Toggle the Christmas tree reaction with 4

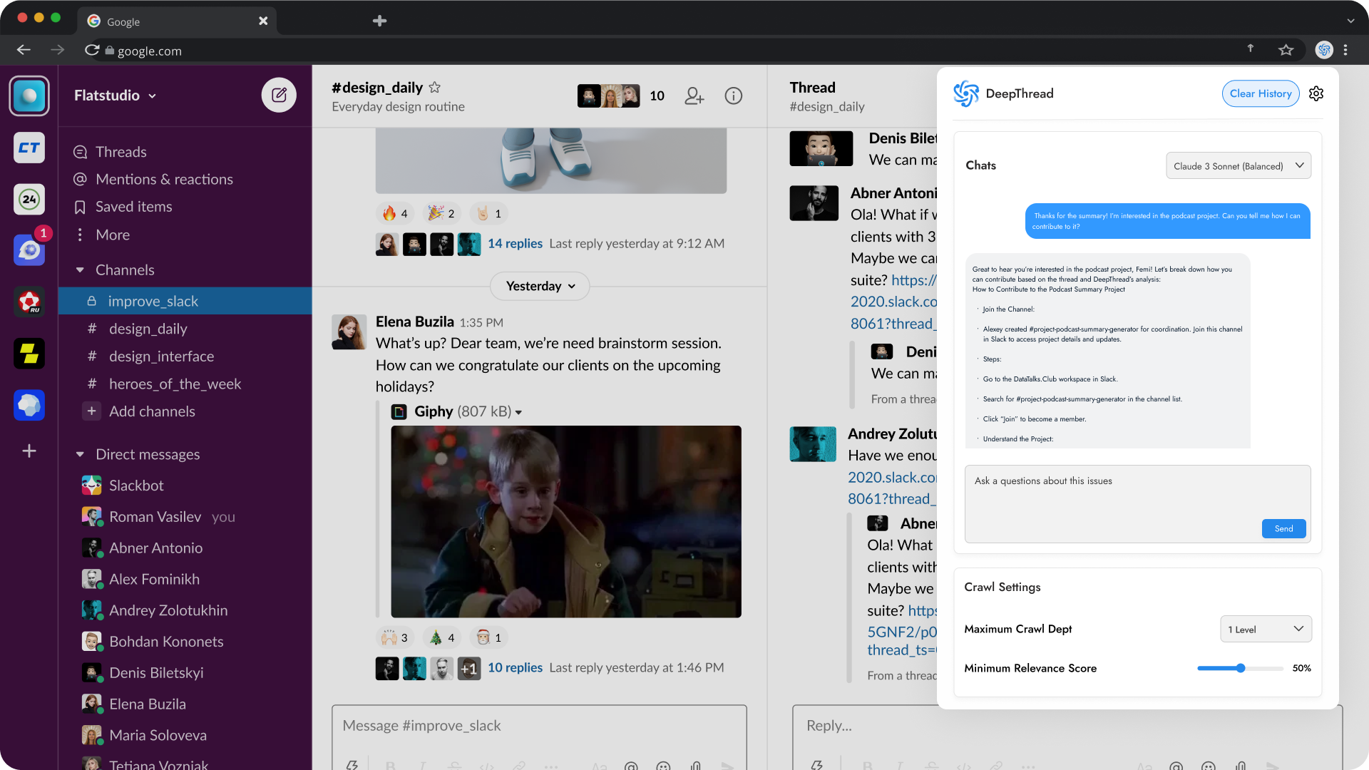441,637
